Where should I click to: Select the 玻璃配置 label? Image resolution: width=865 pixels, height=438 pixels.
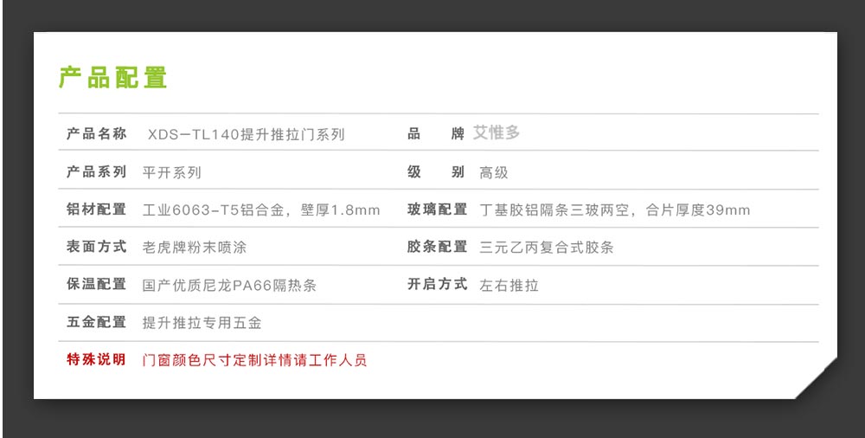pos(437,209)
